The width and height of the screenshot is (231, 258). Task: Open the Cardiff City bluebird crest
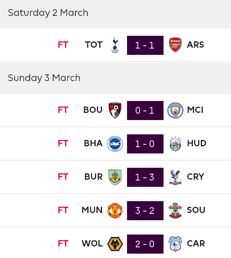[x=175, y=244]
